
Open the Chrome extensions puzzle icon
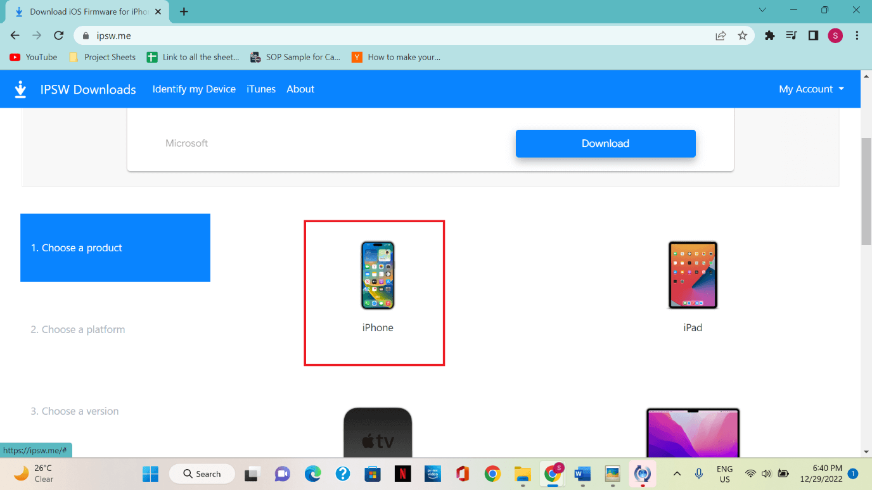click(769, 35)
